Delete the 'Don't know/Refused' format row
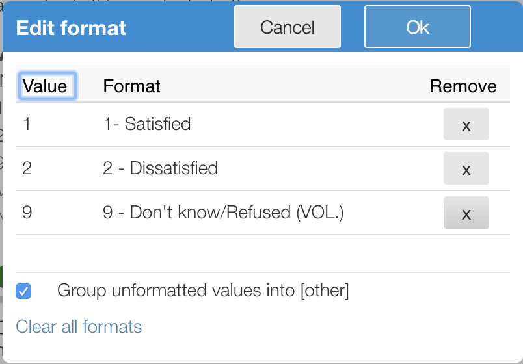 pyautogui.click(x=466, y=213)
